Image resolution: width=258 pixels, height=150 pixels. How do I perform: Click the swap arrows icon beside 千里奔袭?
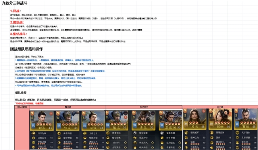pyautogui.click(x=179, y=147)
